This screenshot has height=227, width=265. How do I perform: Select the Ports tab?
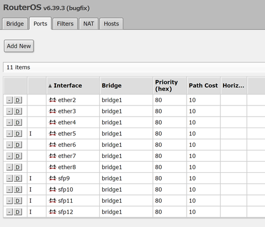coord(40,24)
